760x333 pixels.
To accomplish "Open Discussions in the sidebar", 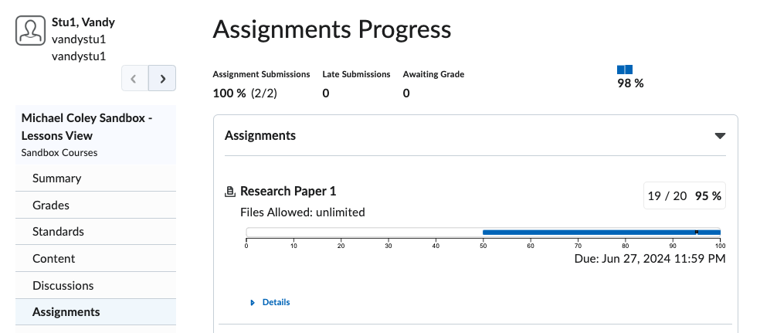I will tap(63, 286).
